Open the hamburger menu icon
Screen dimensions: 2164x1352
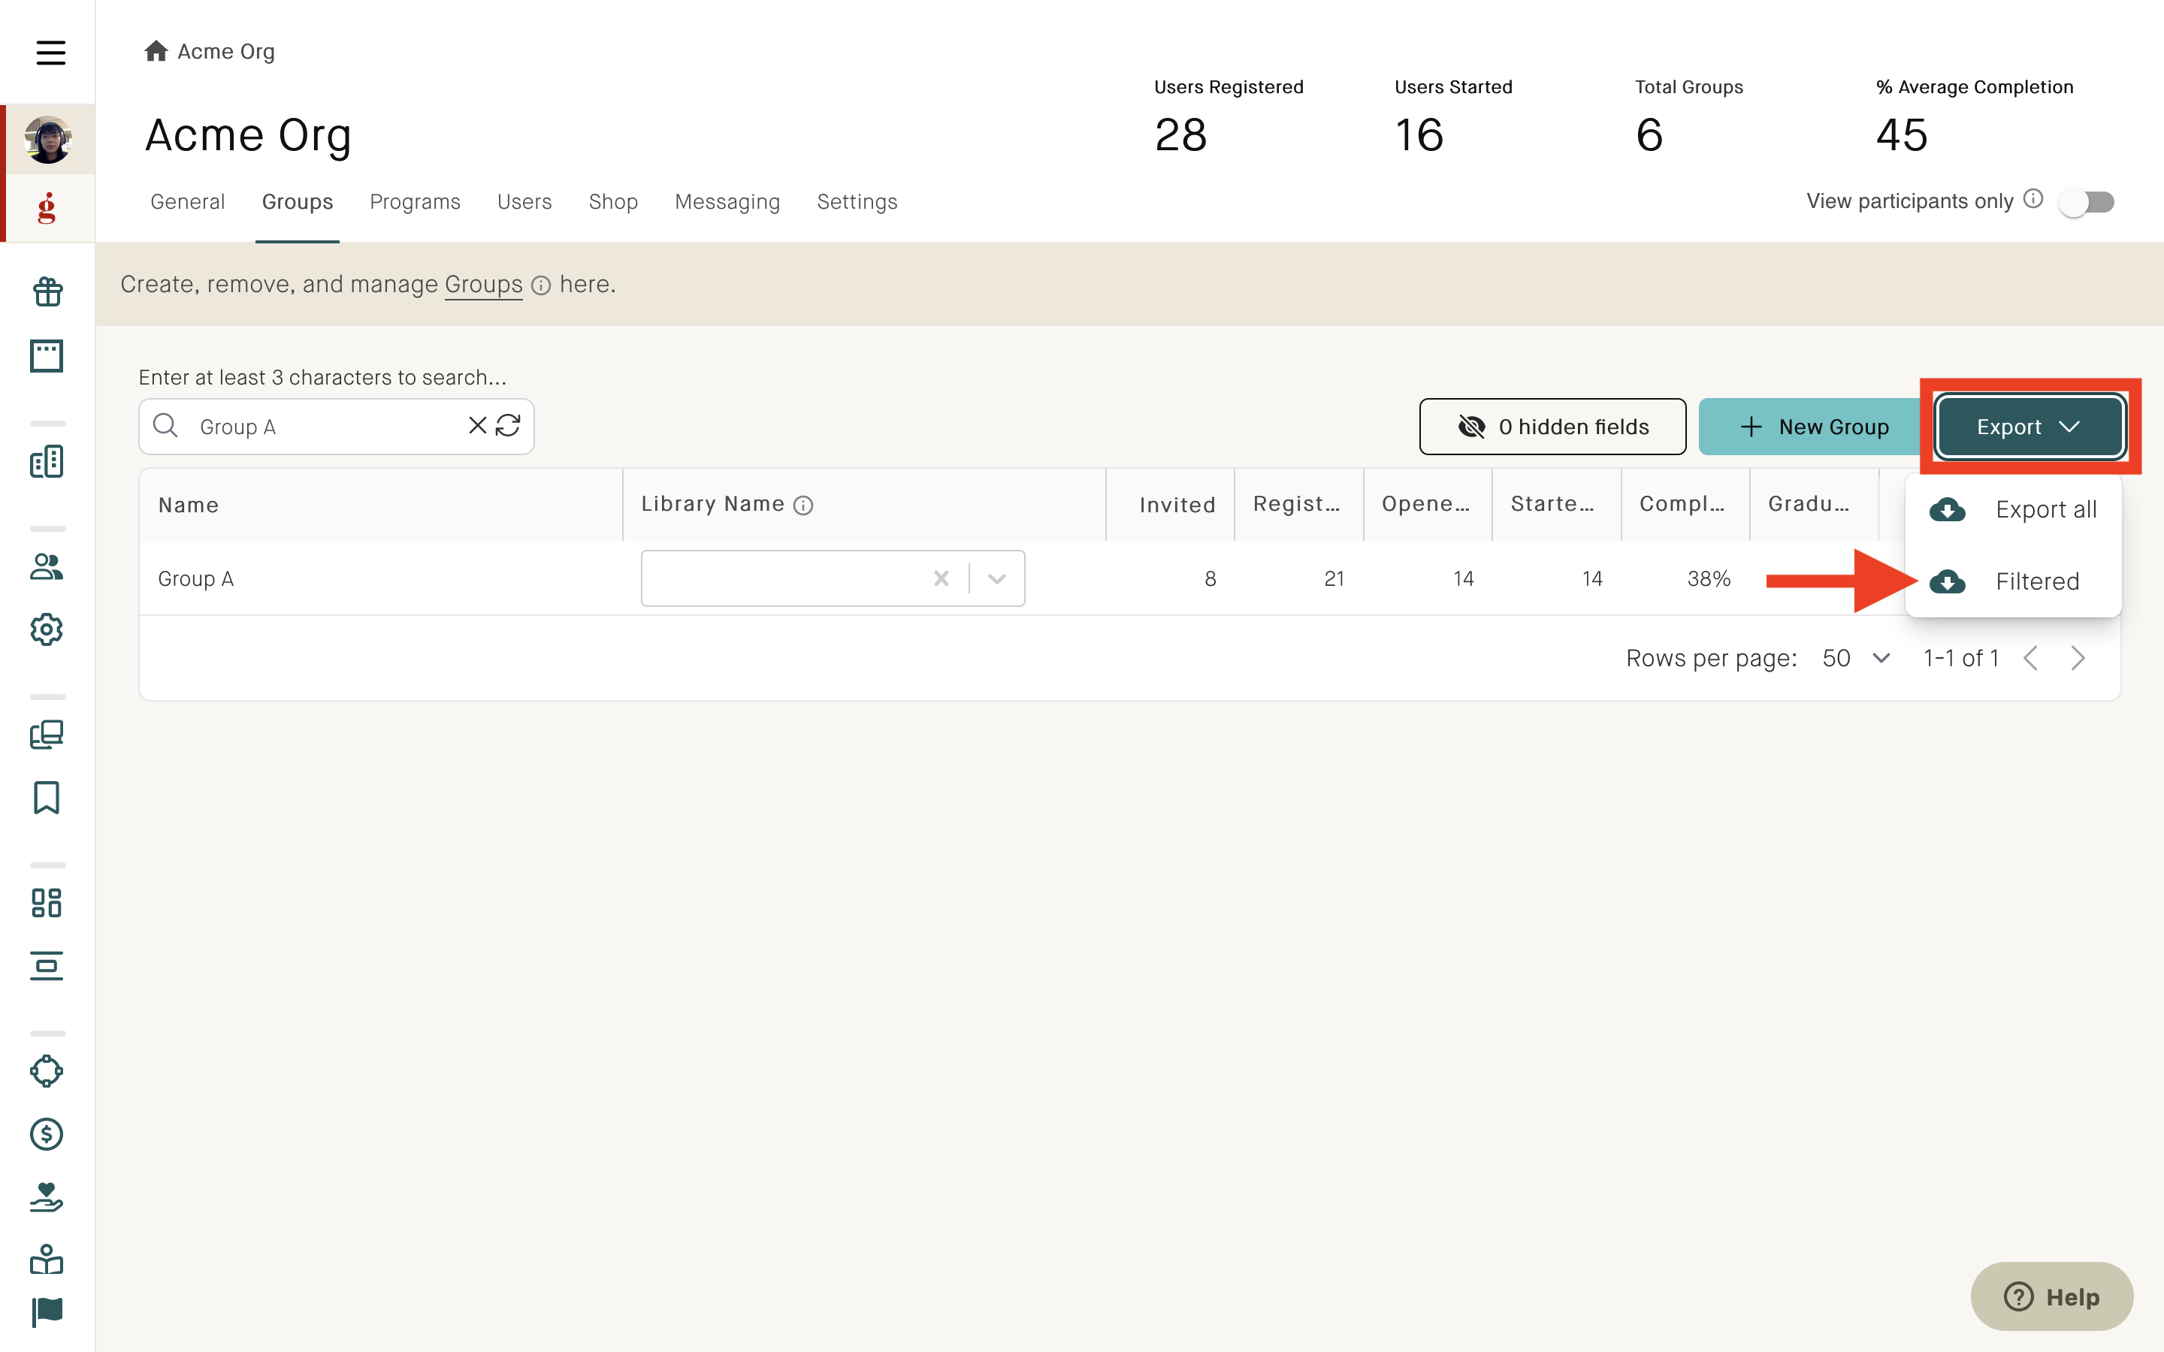(50, 53)
